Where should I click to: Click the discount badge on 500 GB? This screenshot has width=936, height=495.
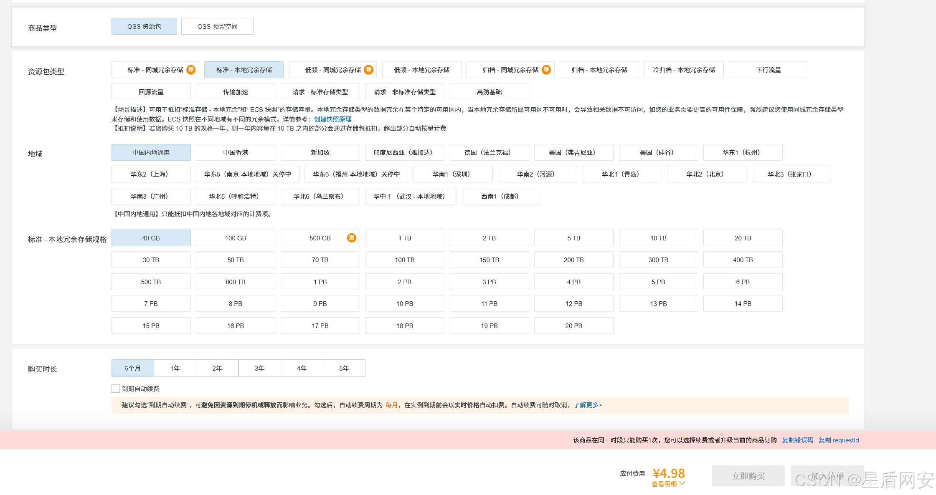[352, 238]
